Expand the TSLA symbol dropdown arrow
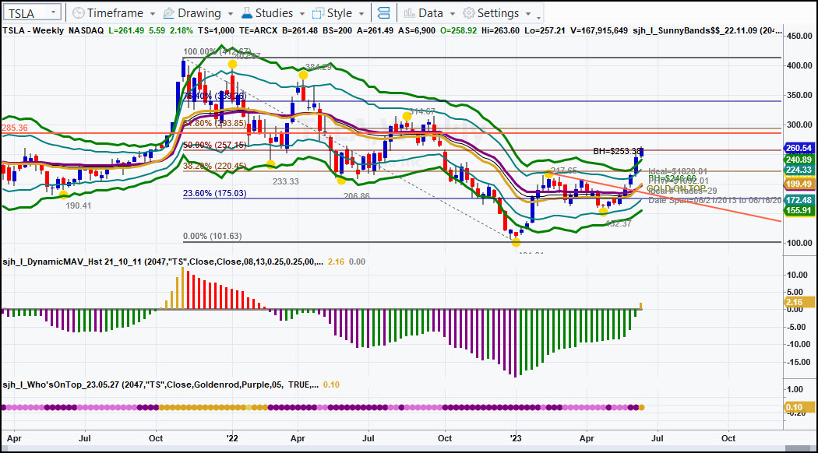Screen dimensions: 818x453 (x=53, y=12)
